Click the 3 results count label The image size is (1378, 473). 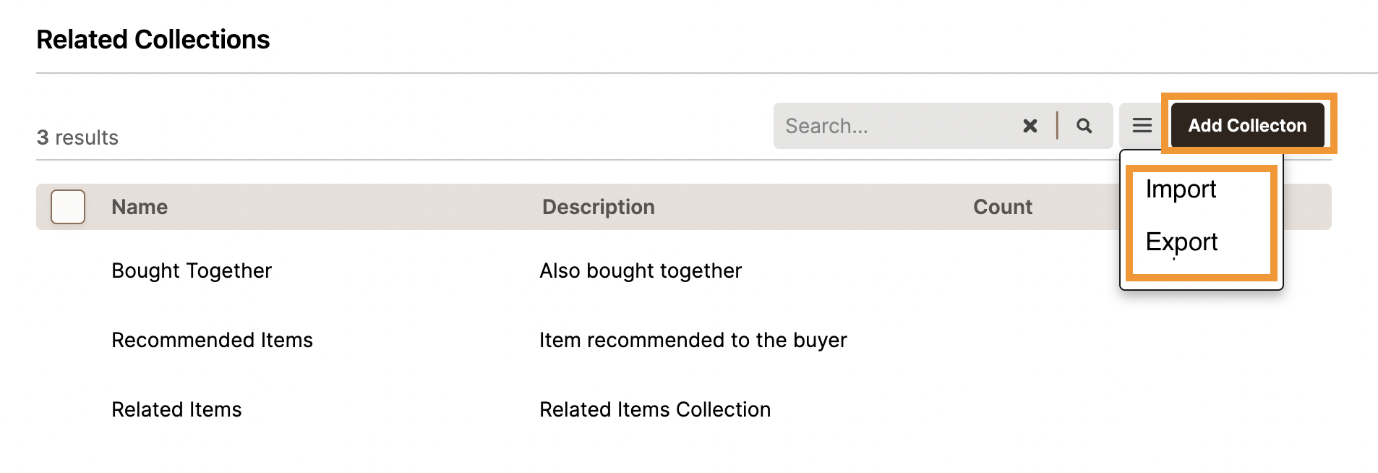(x=77, y=137)
